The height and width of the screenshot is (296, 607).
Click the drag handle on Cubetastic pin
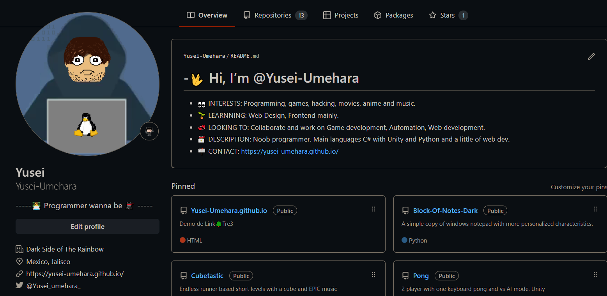click(373, 275)
